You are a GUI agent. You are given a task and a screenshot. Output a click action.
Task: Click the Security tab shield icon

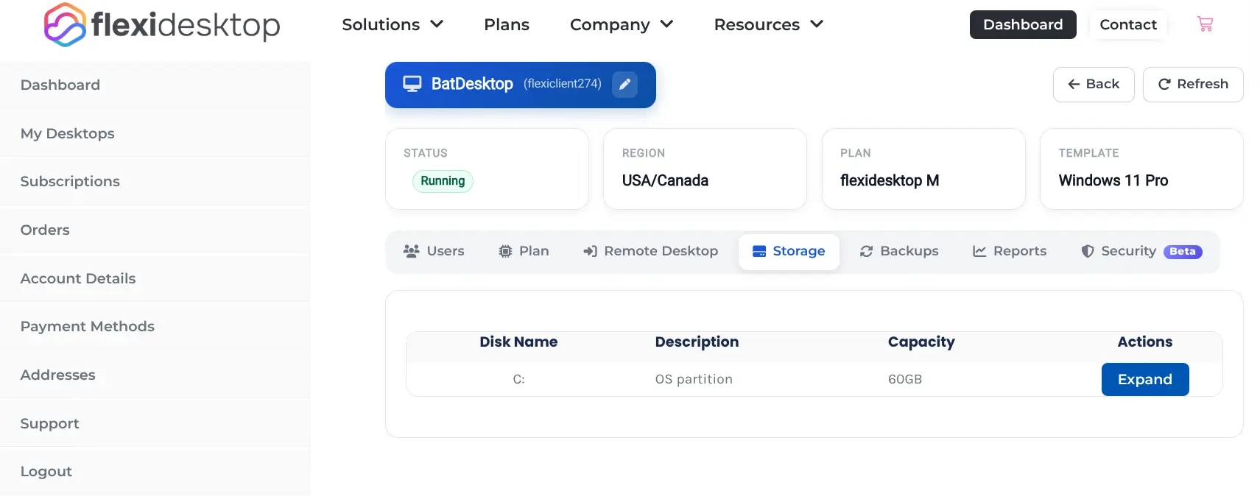click(x=1087, y=251)
